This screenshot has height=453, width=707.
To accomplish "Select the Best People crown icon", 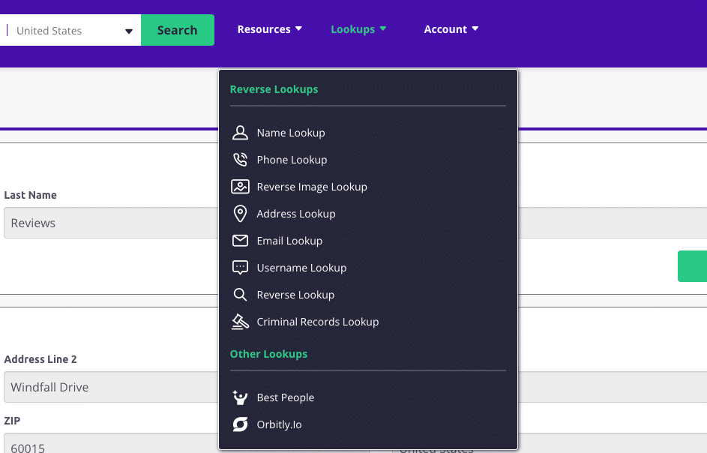I will click(240, 397).
